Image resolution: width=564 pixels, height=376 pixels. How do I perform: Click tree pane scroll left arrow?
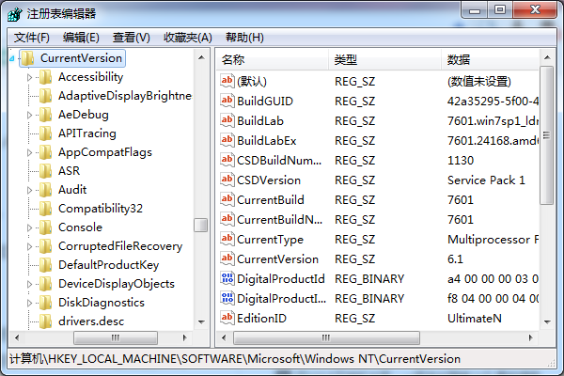tap(17, 337)
